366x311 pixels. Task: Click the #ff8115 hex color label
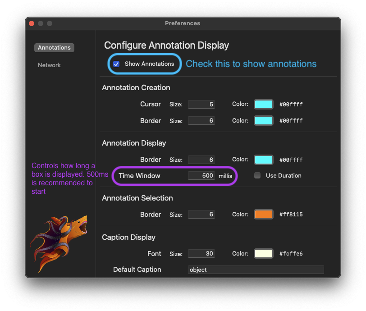click(x=292, y=214)
